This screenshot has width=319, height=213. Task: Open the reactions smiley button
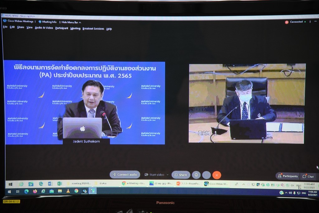point(196,175)
